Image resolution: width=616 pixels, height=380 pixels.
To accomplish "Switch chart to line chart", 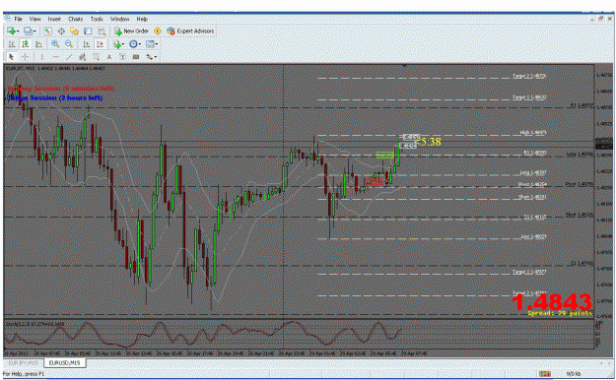I will (x=38, y=44).
